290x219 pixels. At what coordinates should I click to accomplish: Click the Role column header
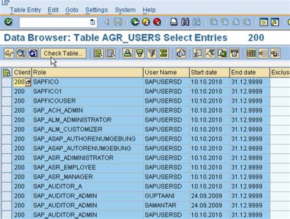(87, 72)
